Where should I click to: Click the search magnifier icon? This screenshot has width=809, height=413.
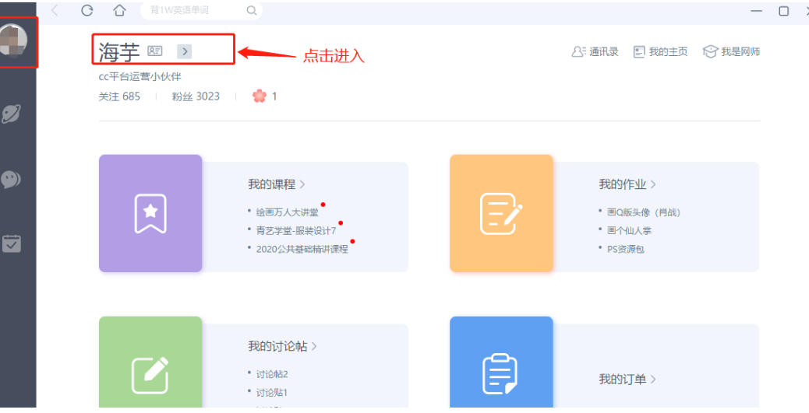coord(251,11)
